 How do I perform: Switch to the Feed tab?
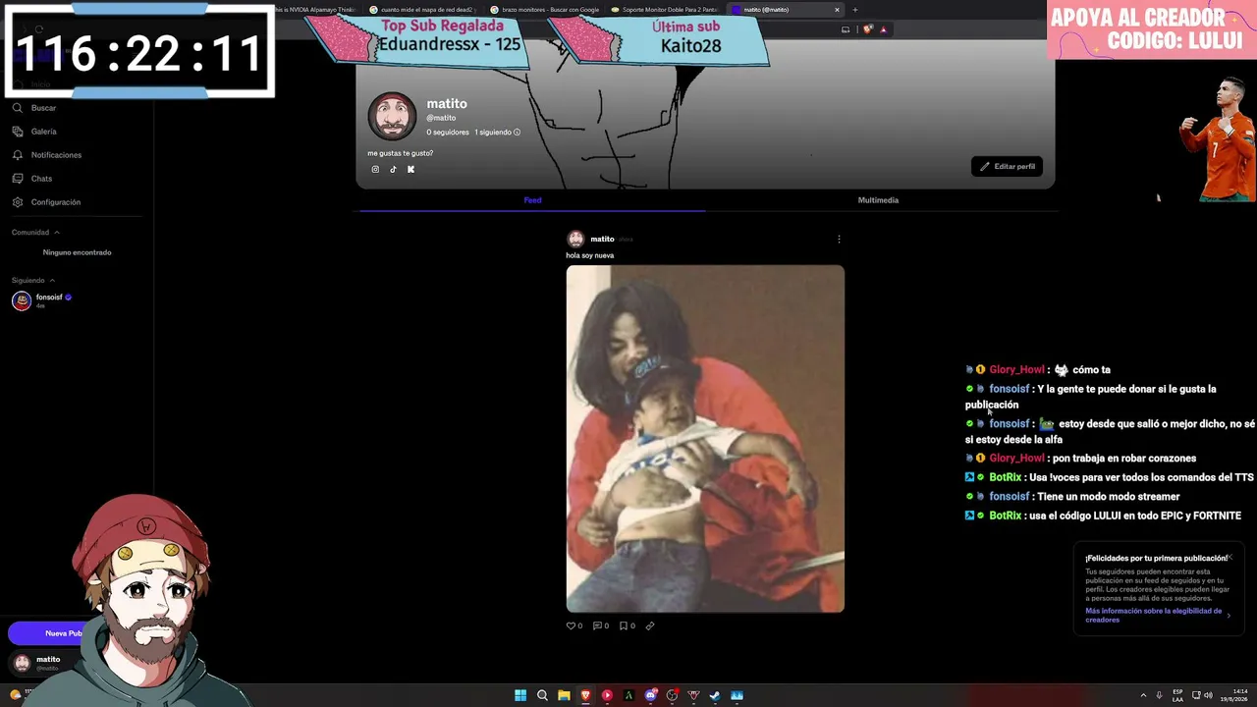pos(532,200)
